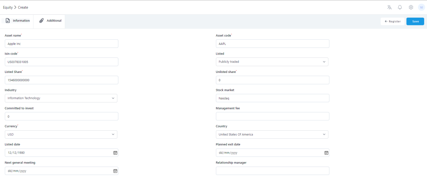Click the 'Asset name' label
Viewport: 427px width, 181px height.
pos(13,36)
